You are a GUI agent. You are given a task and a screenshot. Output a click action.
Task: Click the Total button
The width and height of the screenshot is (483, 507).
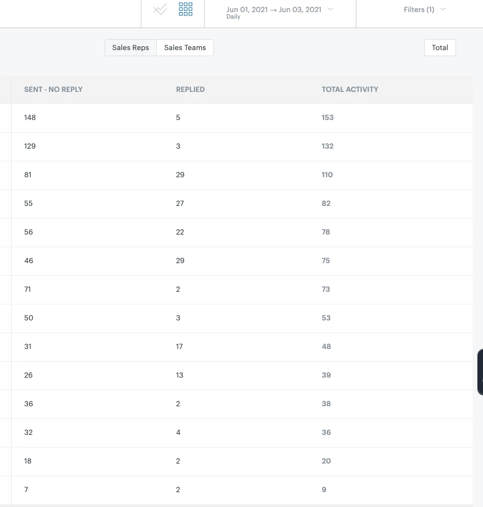click(x=440, y=47)
